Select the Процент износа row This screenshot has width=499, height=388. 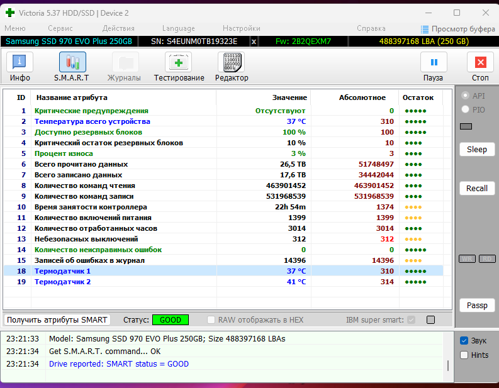point(223,153)
